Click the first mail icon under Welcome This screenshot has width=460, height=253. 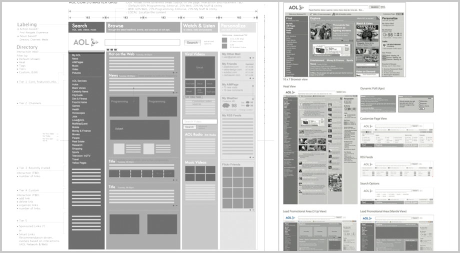pyautogui.click(x=223, y=41)
